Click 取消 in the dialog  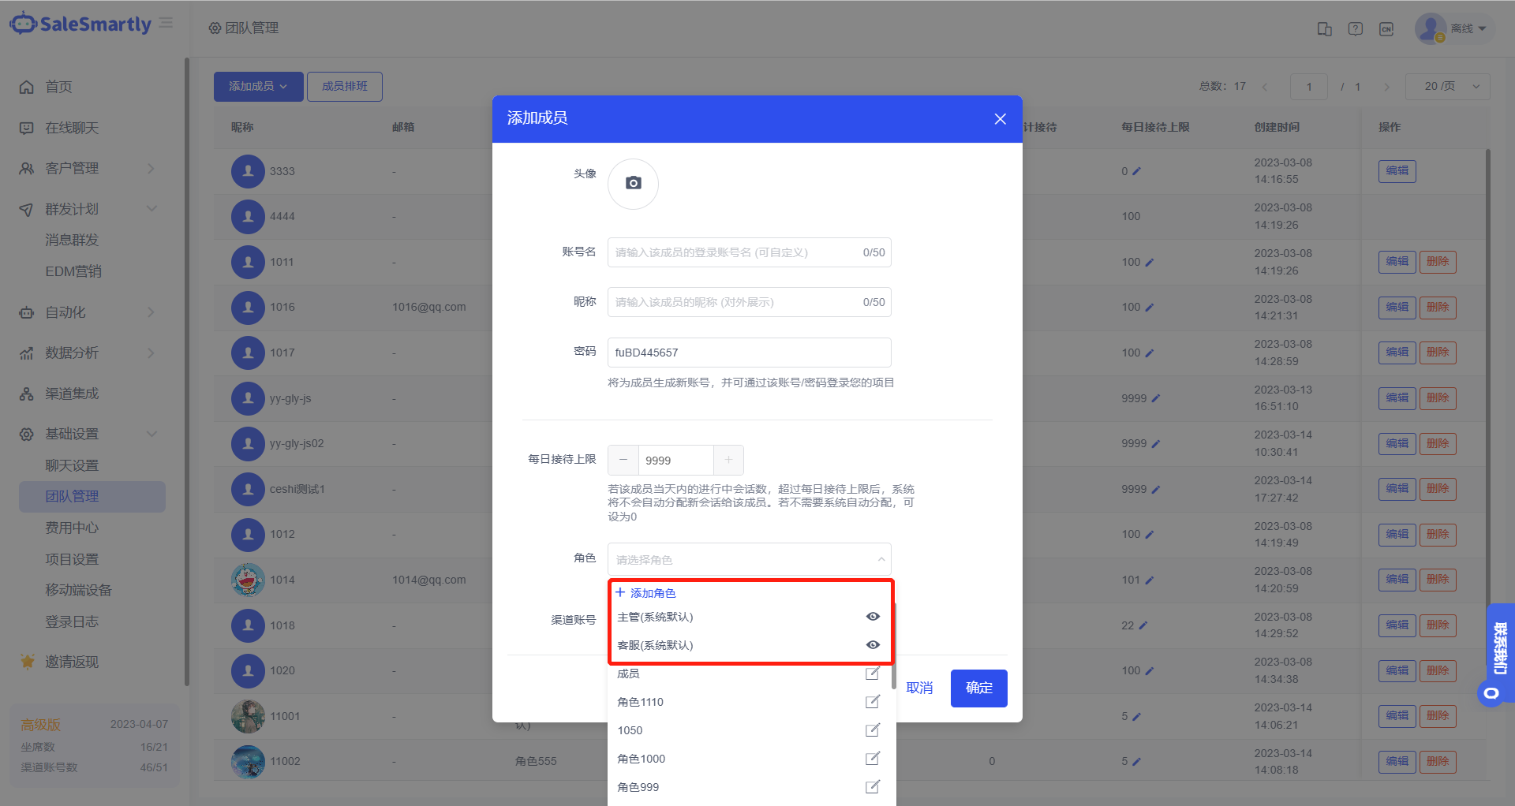click(x=919, y=688)
